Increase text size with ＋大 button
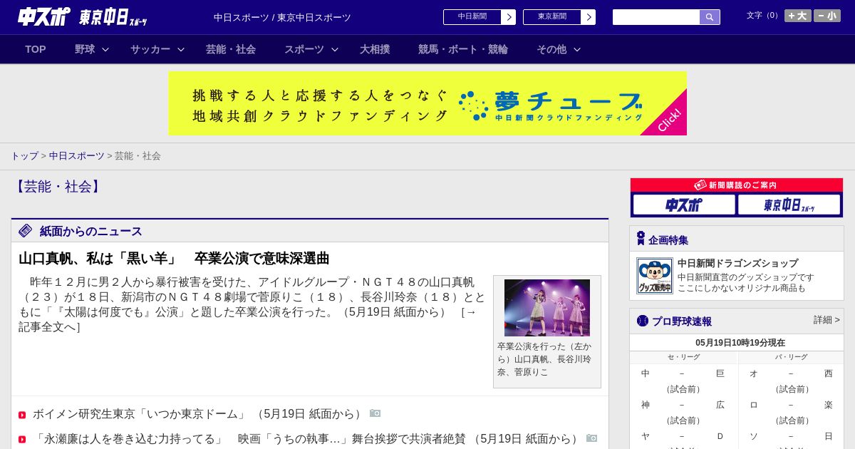 tap(798, 16)
